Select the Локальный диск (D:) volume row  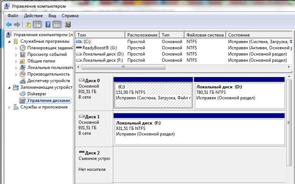184,54
